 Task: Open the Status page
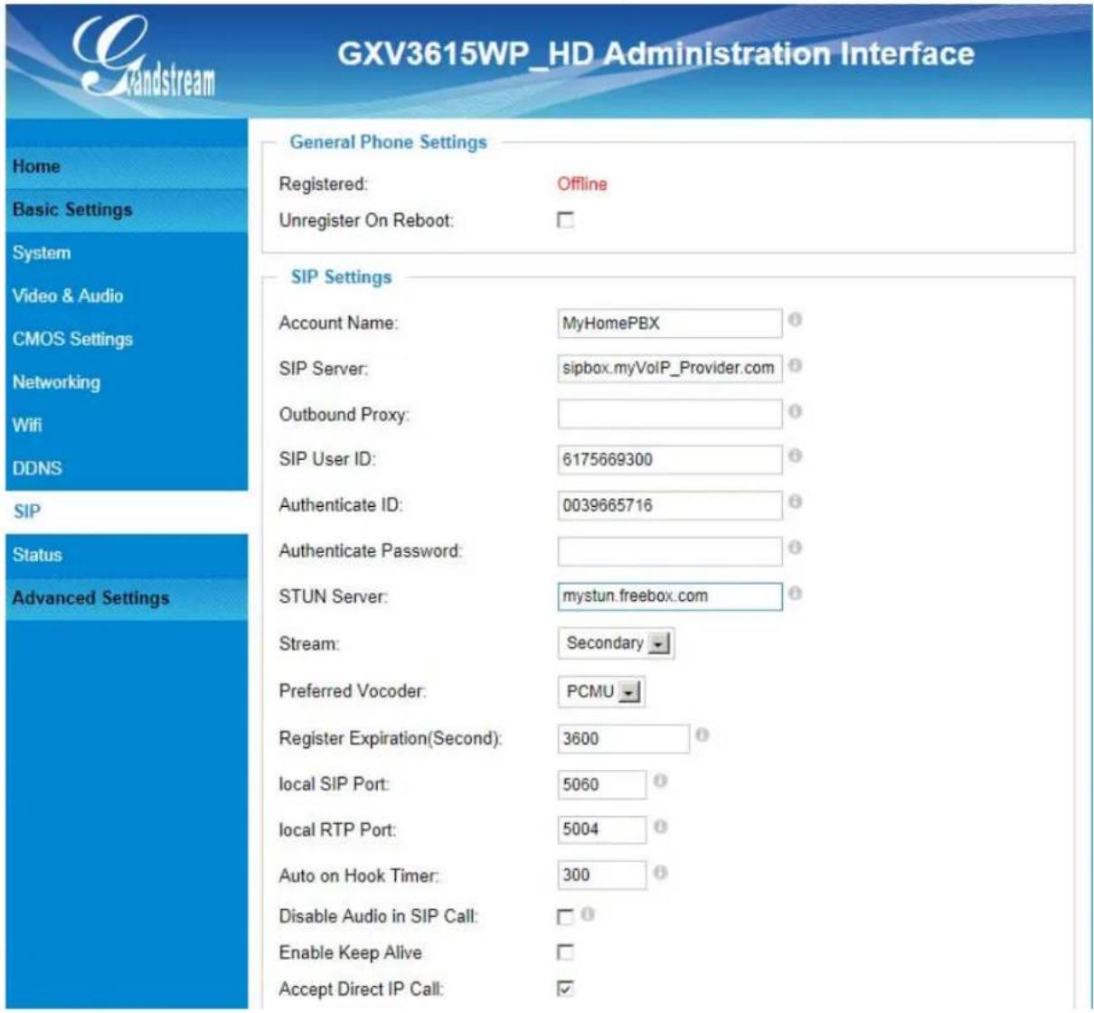tap(127, 555)
